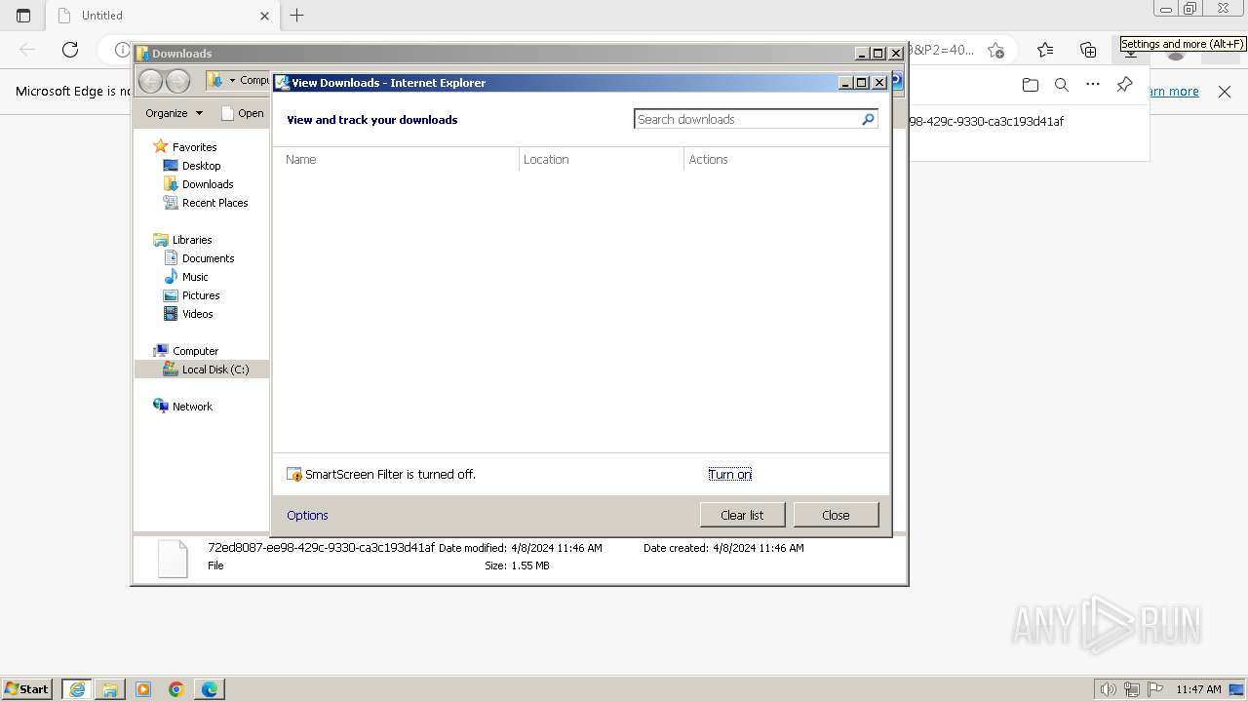Open Pictures library

click(x=201, y=295)
